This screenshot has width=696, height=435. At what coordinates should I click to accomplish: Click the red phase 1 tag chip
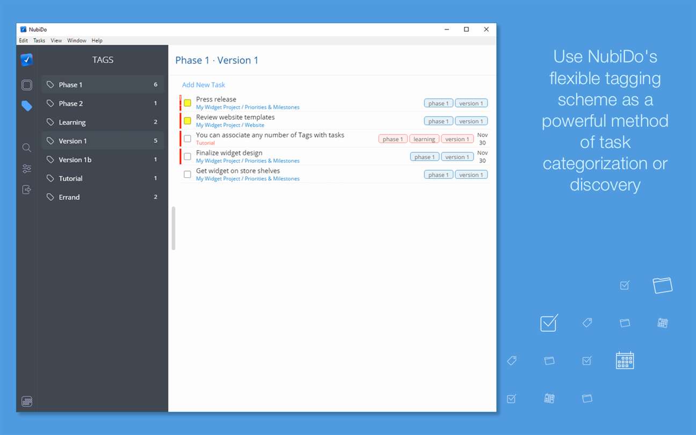[x=393, y=139]
